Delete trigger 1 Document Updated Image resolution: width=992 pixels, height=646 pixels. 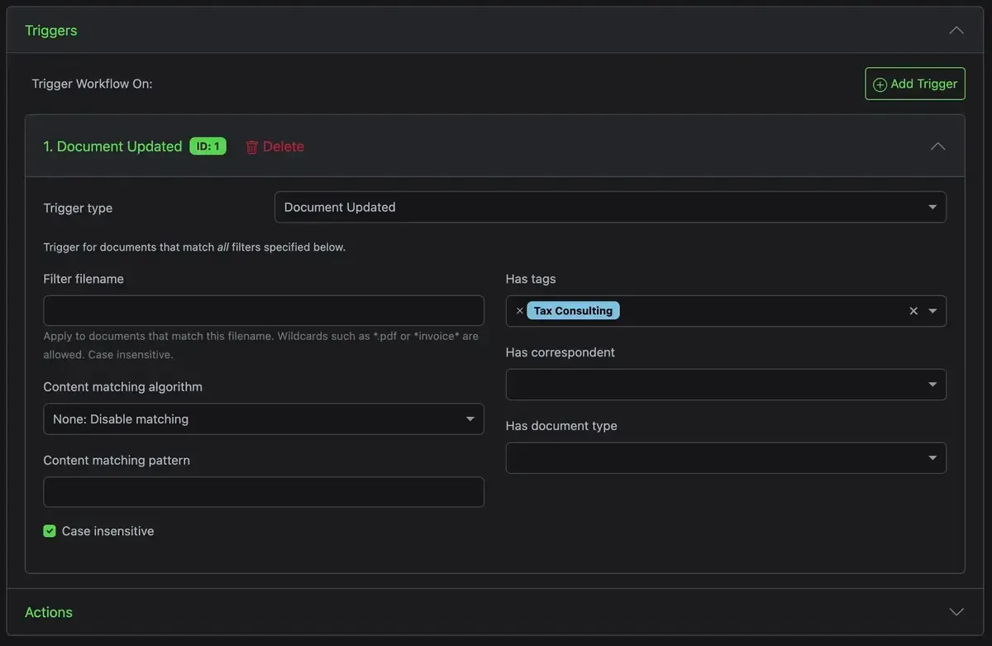click(x=275, y=146)
